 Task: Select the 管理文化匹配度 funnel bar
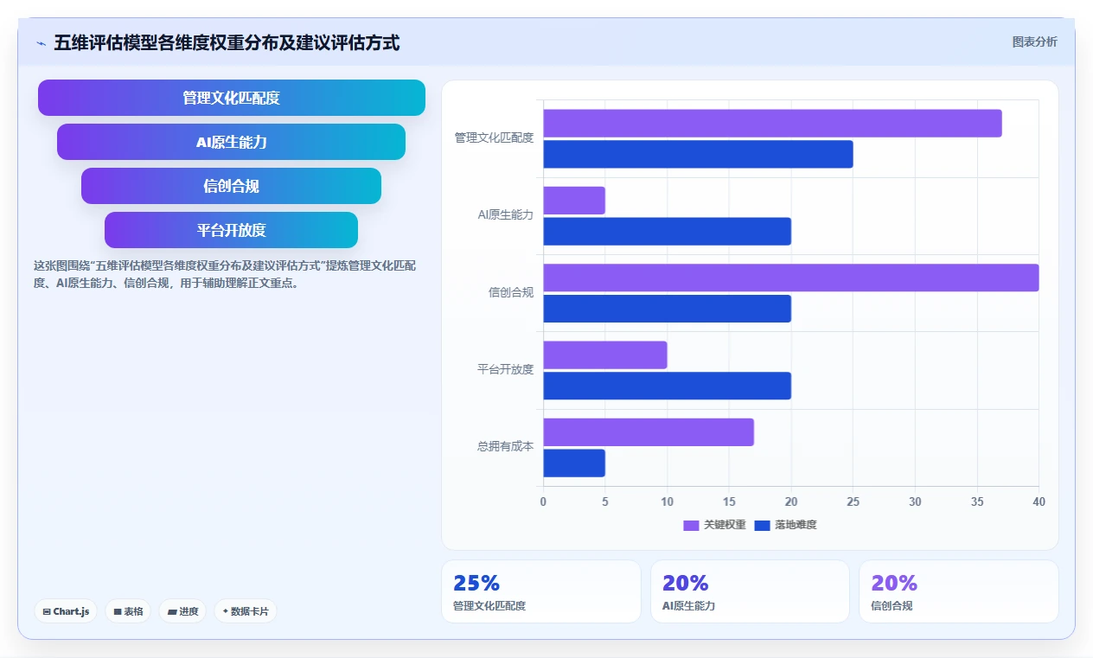point(232,98)
